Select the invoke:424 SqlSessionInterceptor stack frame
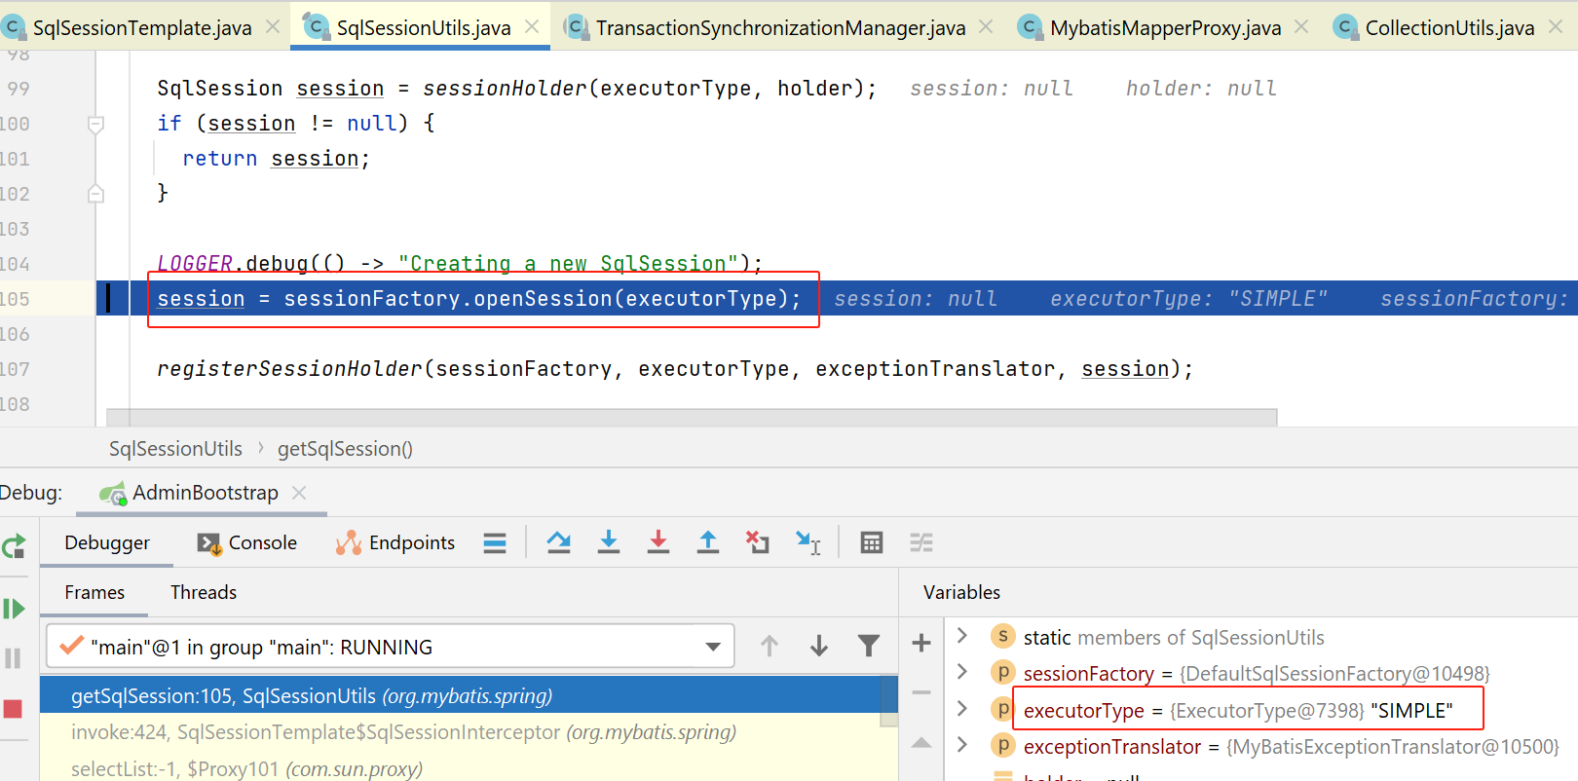This screenshot has height=781, width=1578. click(403, 732)
